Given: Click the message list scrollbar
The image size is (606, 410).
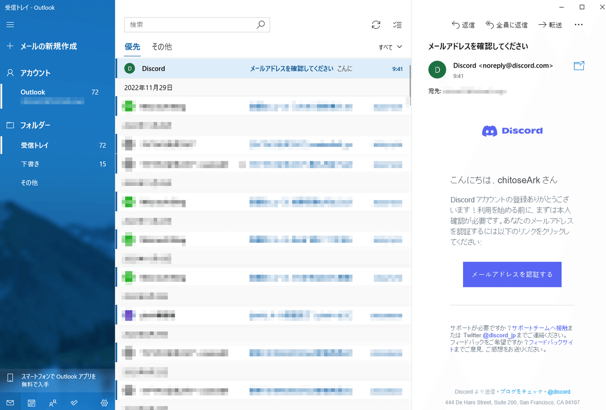Looking at the screenshot, I should pos(411,86).
